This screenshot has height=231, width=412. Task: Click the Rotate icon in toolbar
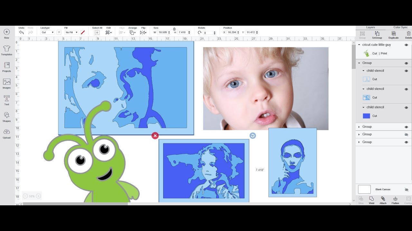click(x=200, y=32)
